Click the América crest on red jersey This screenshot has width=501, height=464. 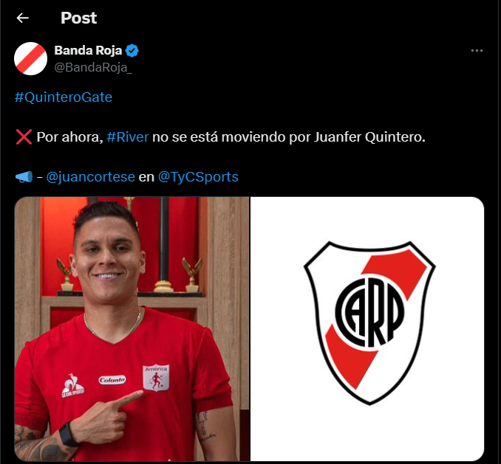coord(156,378)
